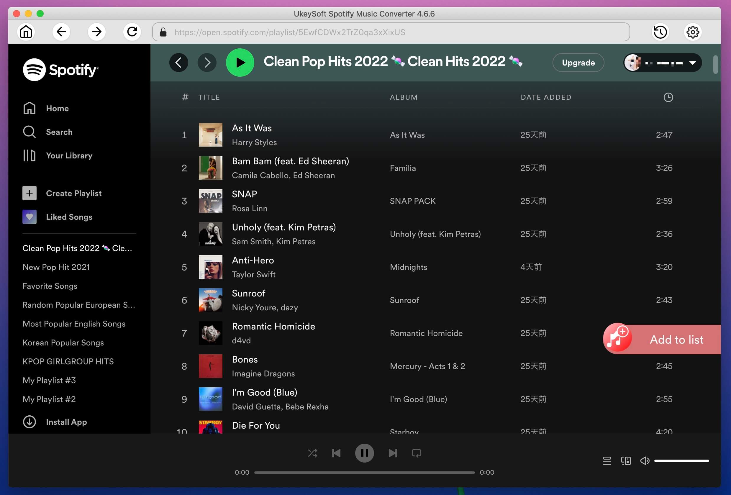
Task: Click the skip to previous track icon
Action: 336,453
